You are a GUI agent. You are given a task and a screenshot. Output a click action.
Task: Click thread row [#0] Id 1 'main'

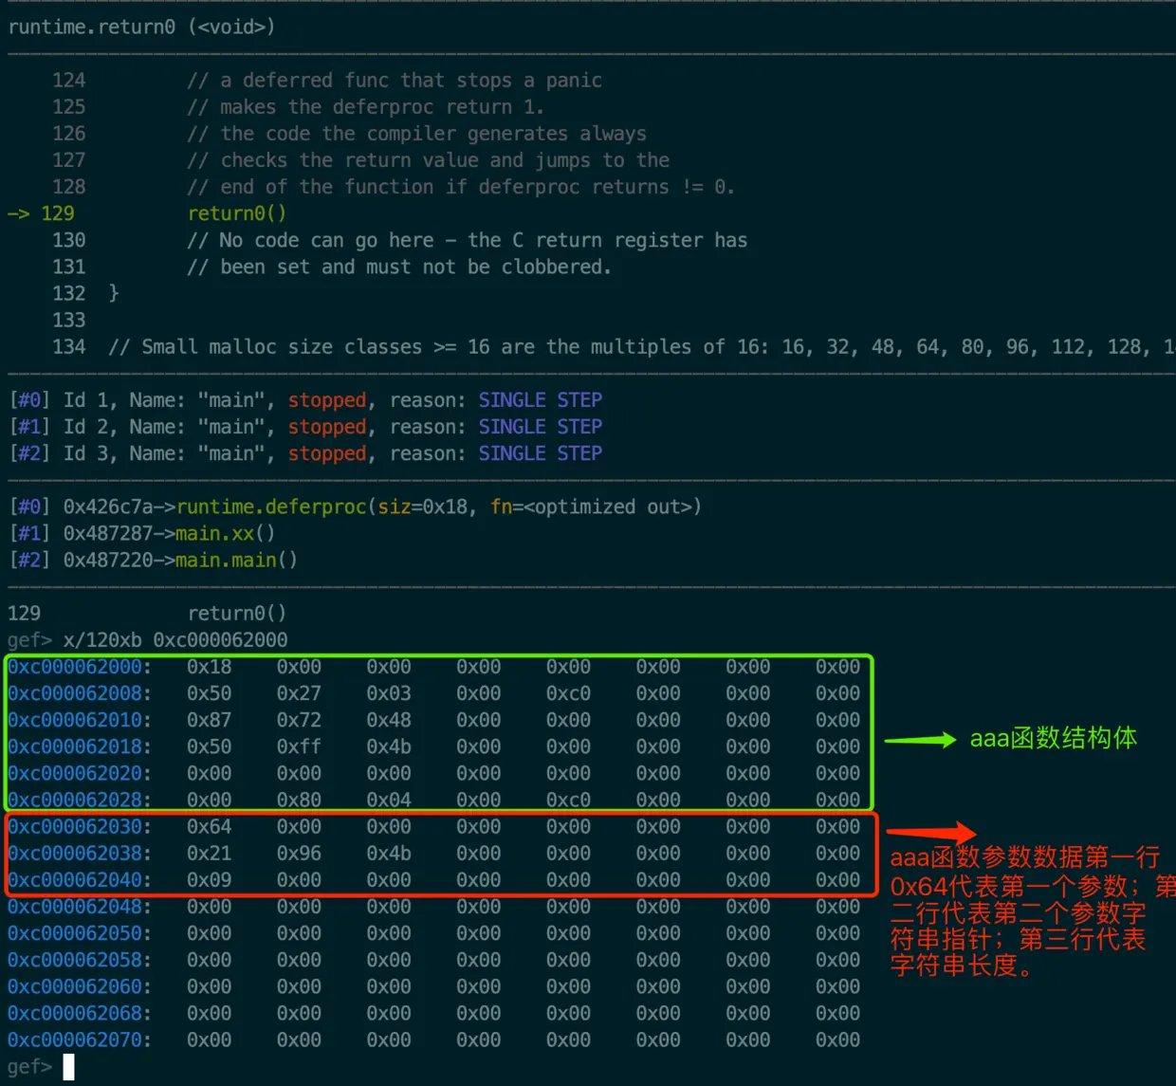coord(305,400)
